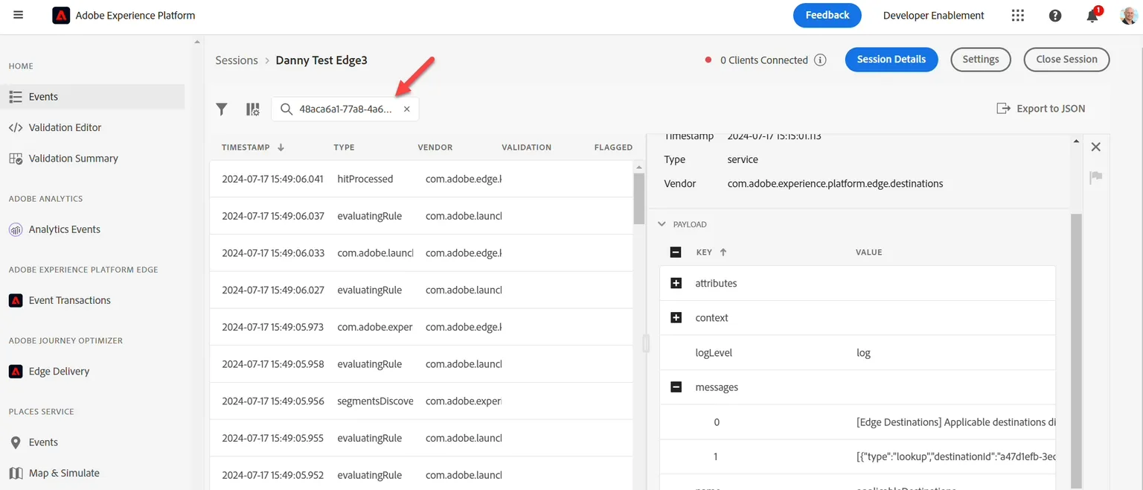Open the user profile avatar

pyautogui.click(x=1128, y=16)
